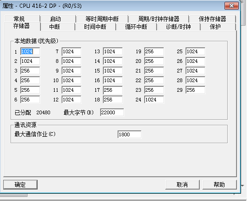The width and height of the screenshot is (247, 201).
Task: Select the 循环中断 tab
Action: (x=136, y=27)
